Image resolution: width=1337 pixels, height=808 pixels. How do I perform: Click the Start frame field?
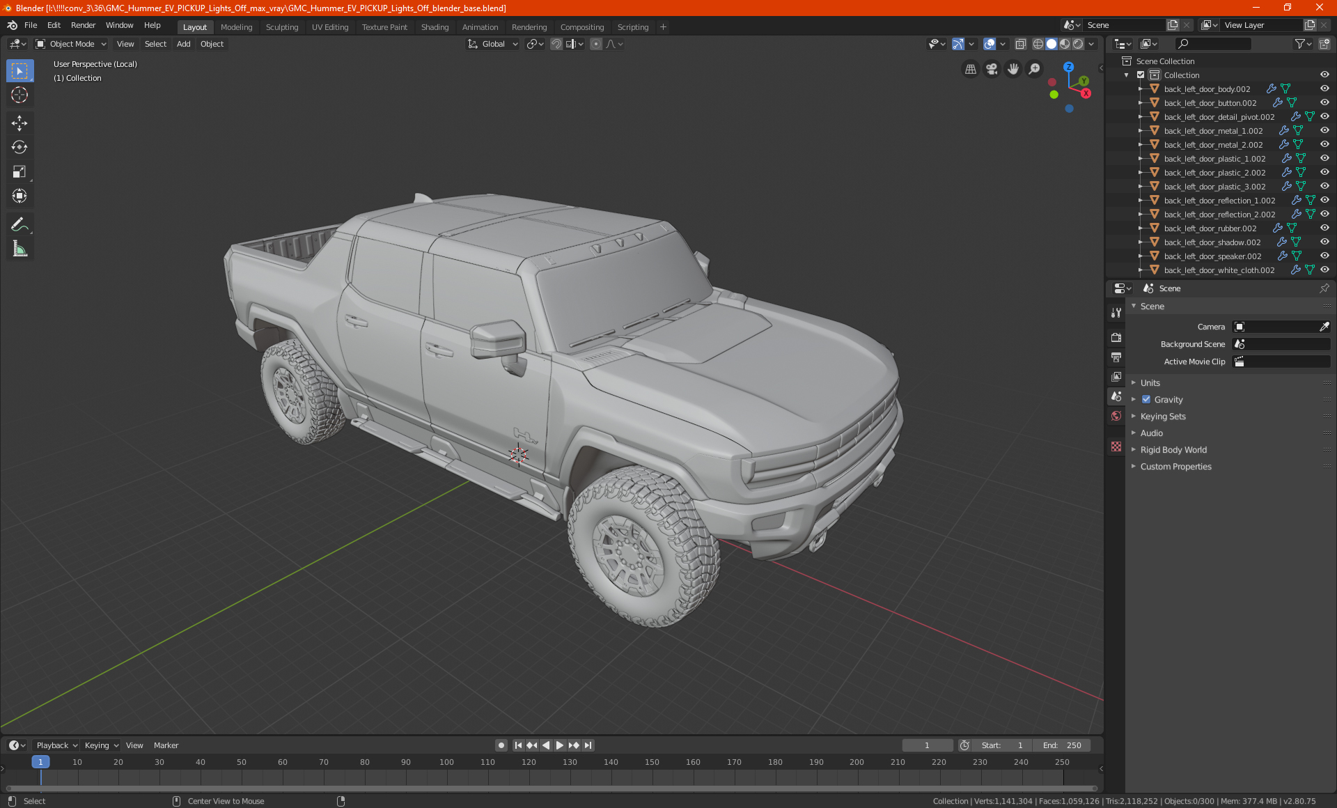point(1001,745)
